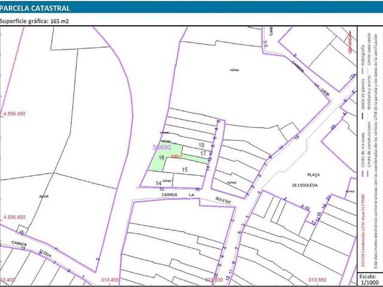Click the SOLETAT street name label
Viewport: 383px width, 287px height.
pyautogui.click(x=223, y=200)
